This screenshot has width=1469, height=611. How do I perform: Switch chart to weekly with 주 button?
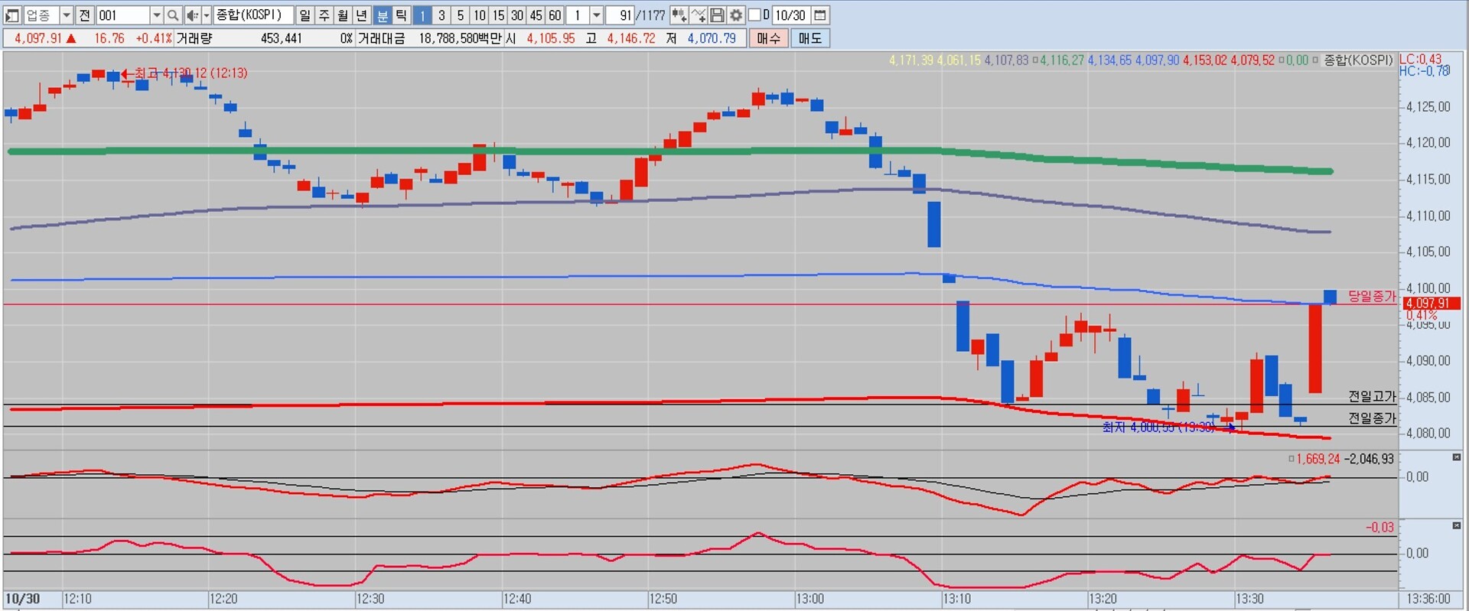[x=324, y=15]
